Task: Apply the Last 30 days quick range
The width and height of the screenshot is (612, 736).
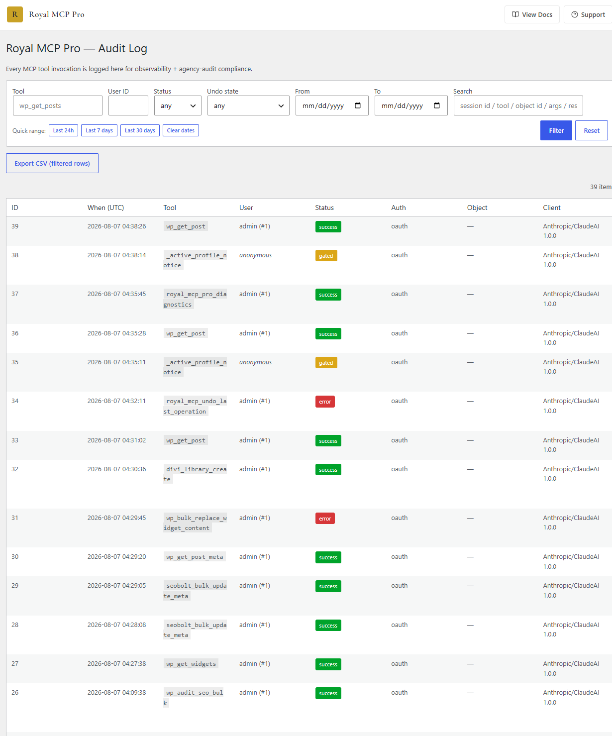Action: coord(140,130)
